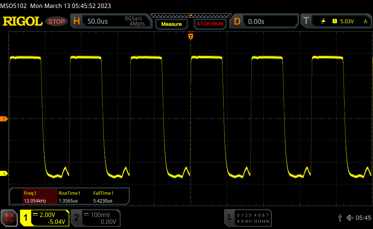Click the USB connection status icon

point(340,218)
